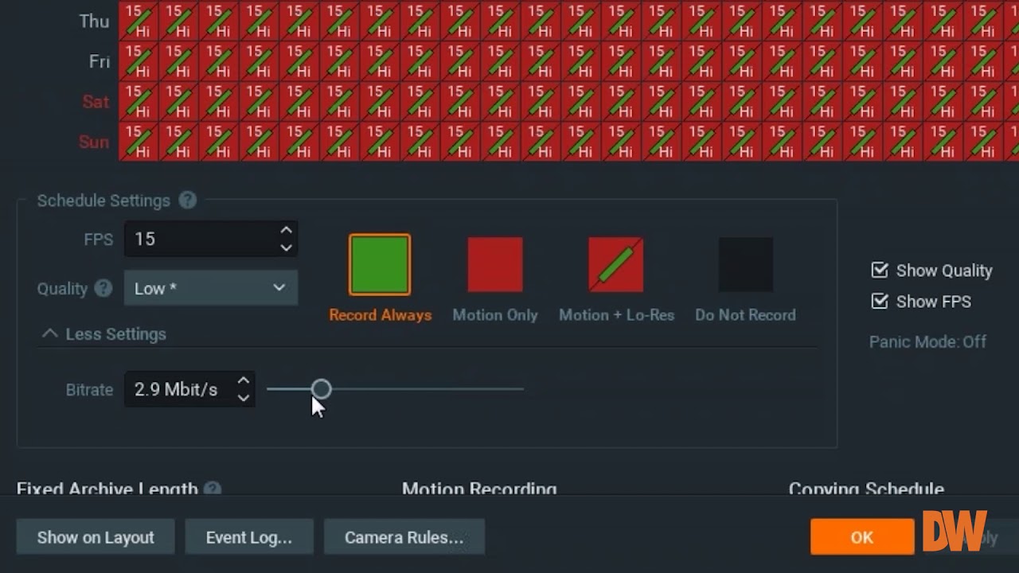
Task: Click the Panic Mode: Off status text
Action: (927, 341)
